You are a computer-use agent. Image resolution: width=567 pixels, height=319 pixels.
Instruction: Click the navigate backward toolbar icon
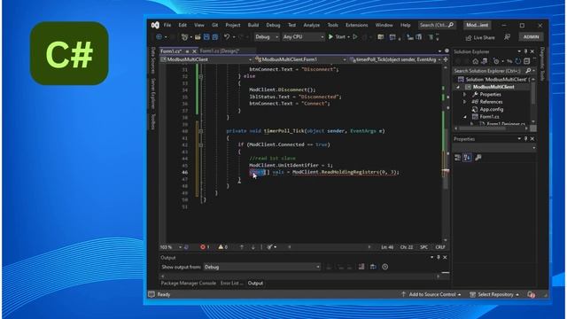(x=159, y=37)
